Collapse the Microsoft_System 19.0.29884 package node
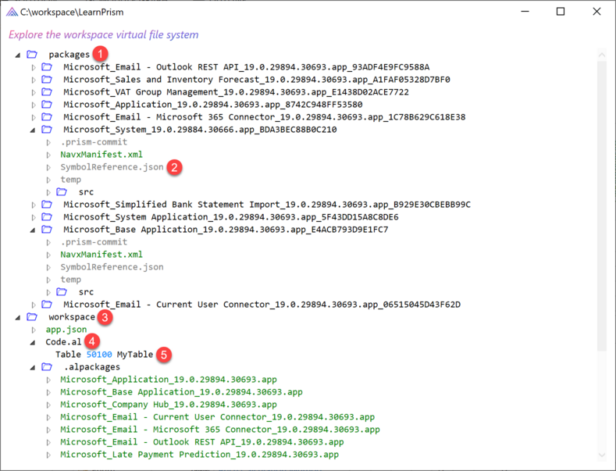Viewport: 616px width, 471px height. [x=33, y=130]
